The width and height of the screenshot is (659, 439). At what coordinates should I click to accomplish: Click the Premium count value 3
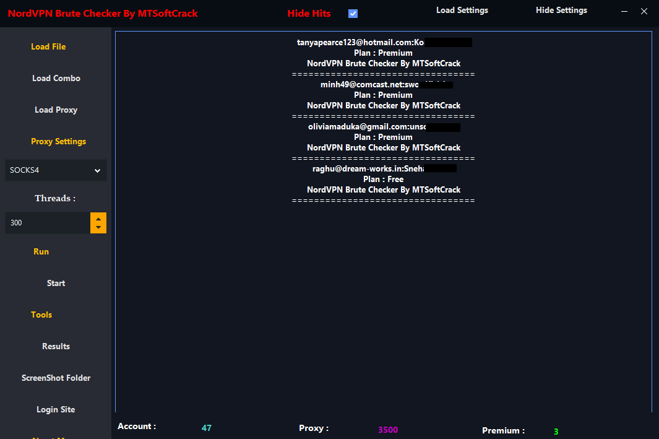[556, 432]
